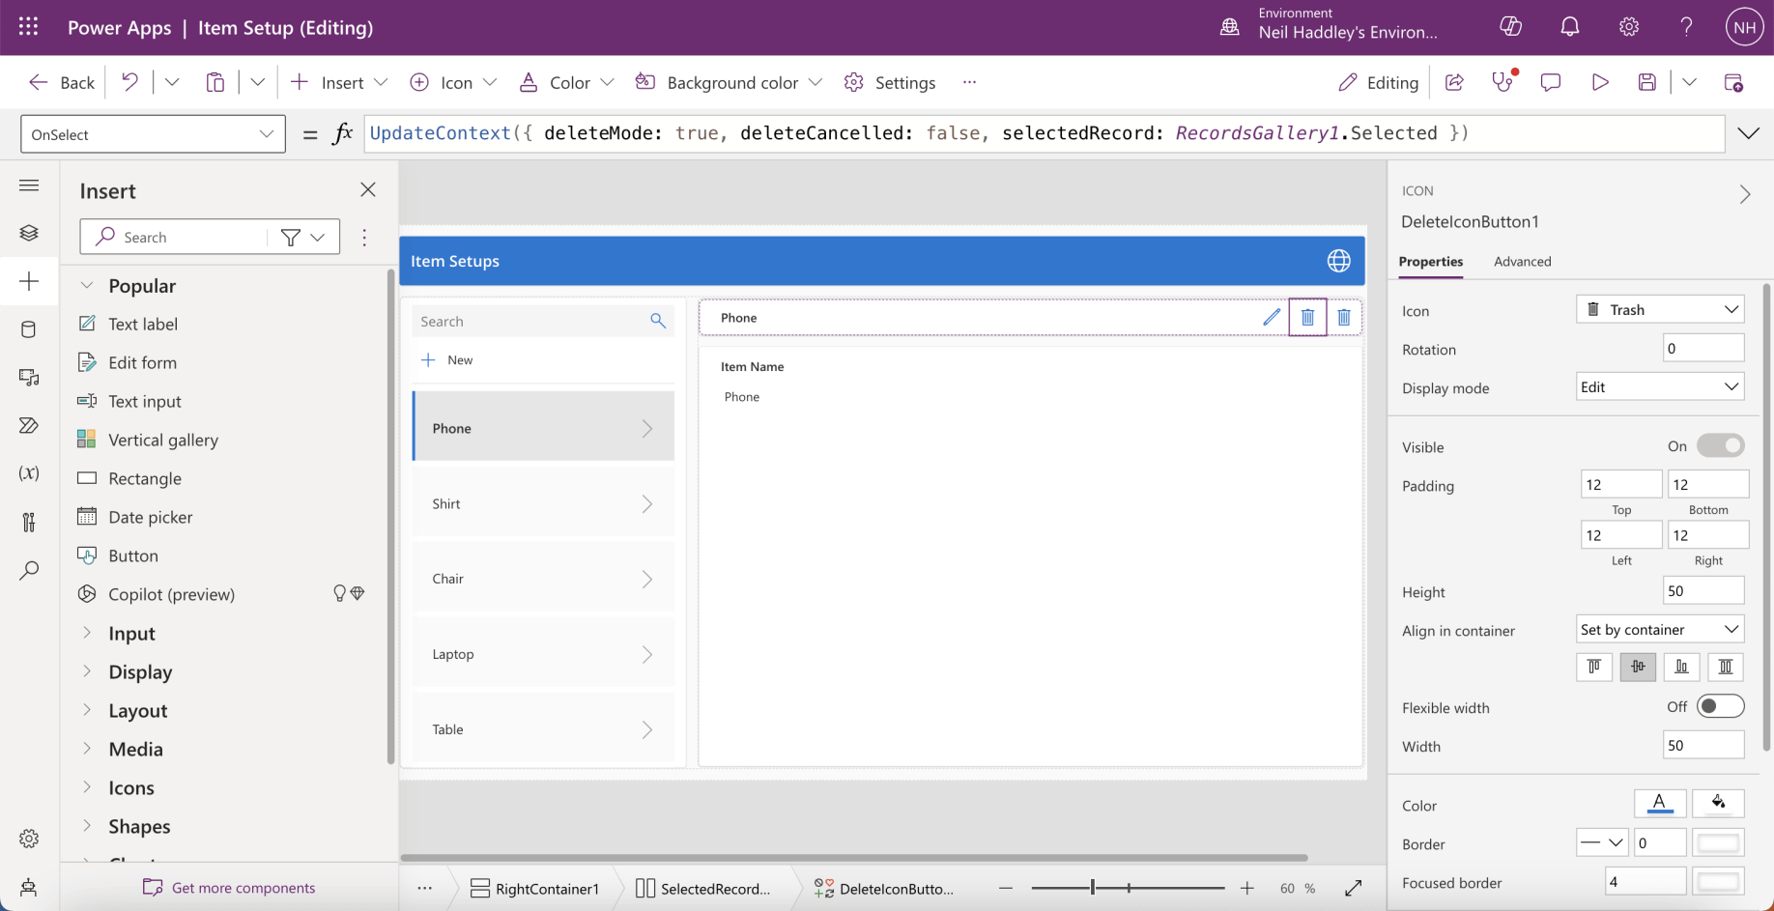
Task: Open the Insert menu in toolbar
Action: coord(339,83)
